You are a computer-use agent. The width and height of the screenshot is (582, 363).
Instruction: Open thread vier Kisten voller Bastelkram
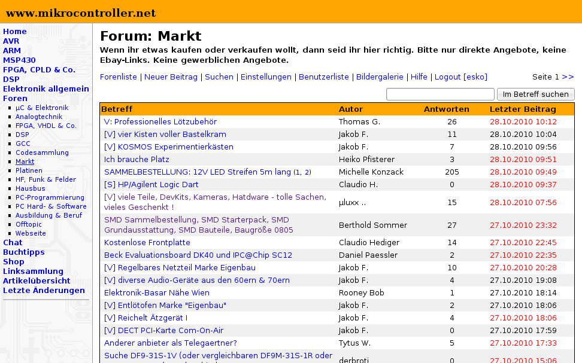165,134
